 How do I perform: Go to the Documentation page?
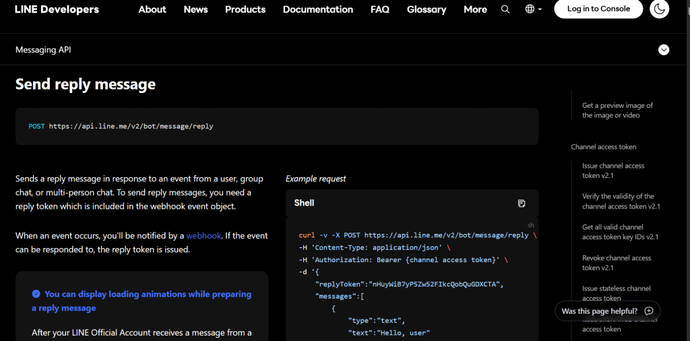[x=318, y=9]
